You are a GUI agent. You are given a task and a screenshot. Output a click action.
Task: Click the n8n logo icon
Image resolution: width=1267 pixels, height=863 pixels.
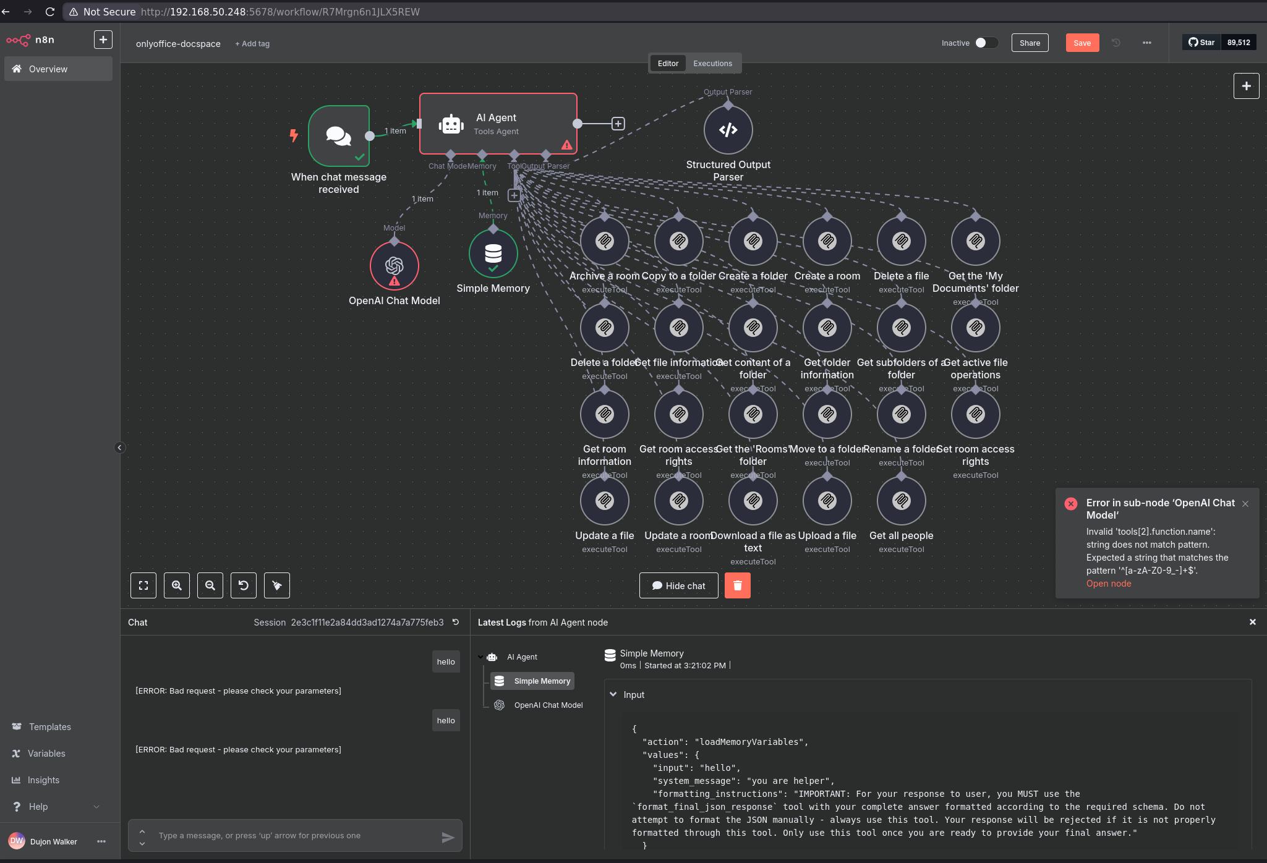tap(18, 40)
